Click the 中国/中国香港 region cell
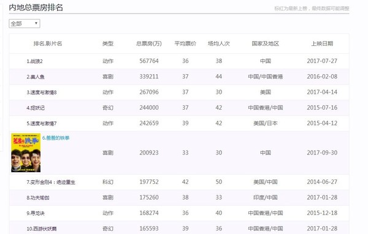Image resolution: width=368 pixels, height=234 pixels. coord(266,77)
